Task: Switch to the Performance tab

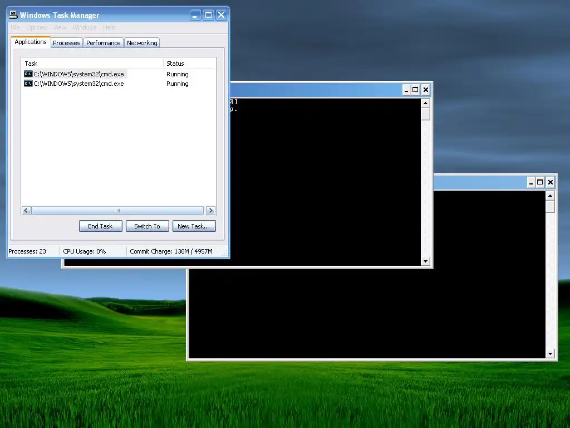Action: 103,43
